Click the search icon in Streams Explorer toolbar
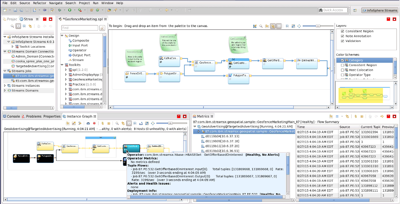The image size is (400, 204). (x=12, y=26)
